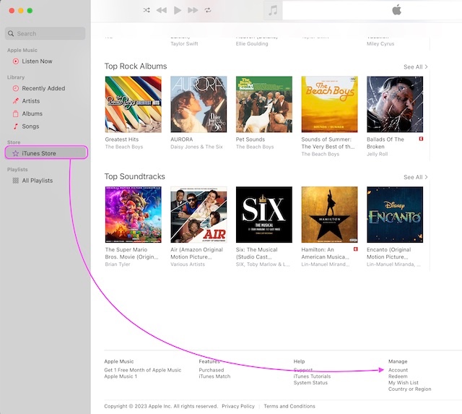Click the All Playlists grid icon
462x414 pixels.
16,181
